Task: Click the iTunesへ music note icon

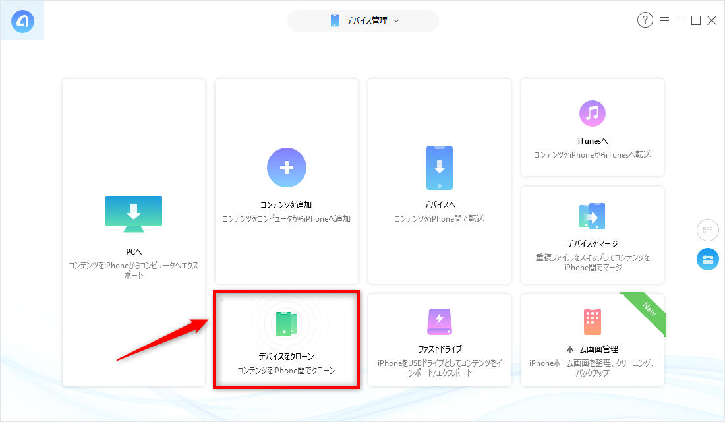Action: (593, 113)
